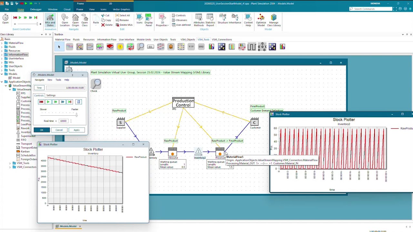
Task: Click OK in the controller dialog
Action: point(42,130)
